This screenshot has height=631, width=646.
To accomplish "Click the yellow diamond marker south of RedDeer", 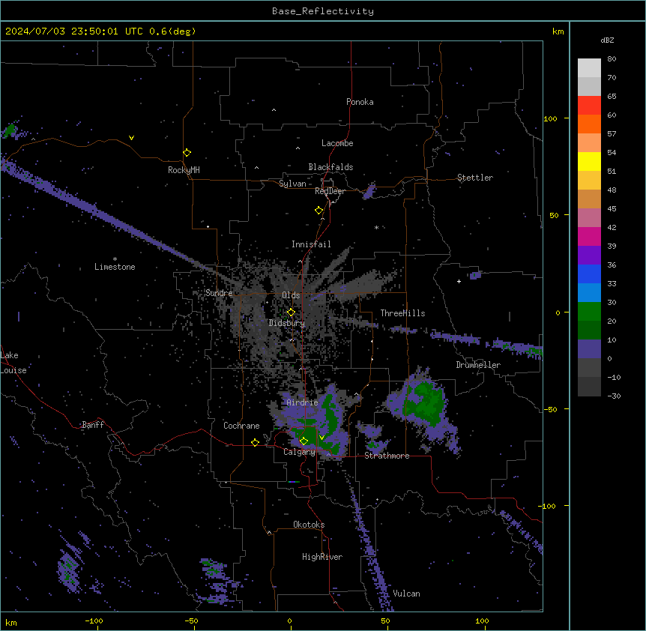I will [x=319, y=211].
